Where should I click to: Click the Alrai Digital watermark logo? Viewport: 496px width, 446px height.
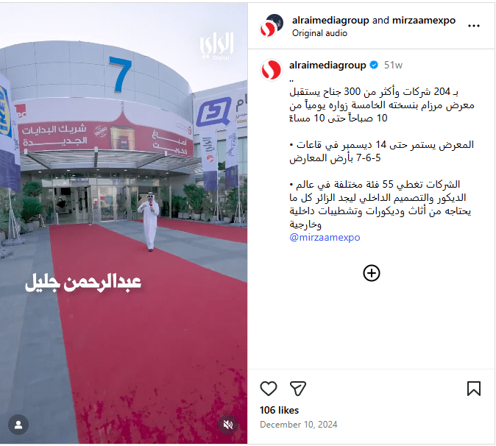[x=216, y=45]
